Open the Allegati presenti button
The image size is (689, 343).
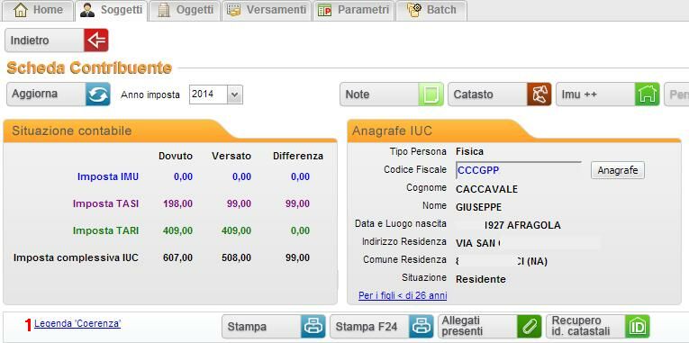(x=490, y=327)
